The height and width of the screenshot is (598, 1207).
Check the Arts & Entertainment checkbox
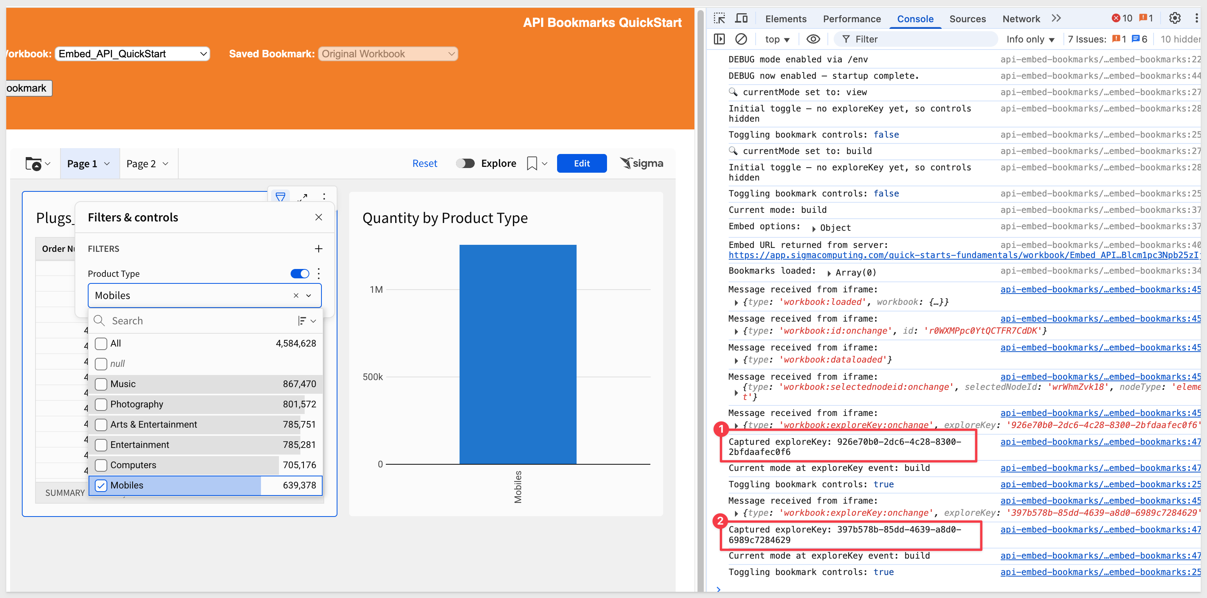point(101,425)
